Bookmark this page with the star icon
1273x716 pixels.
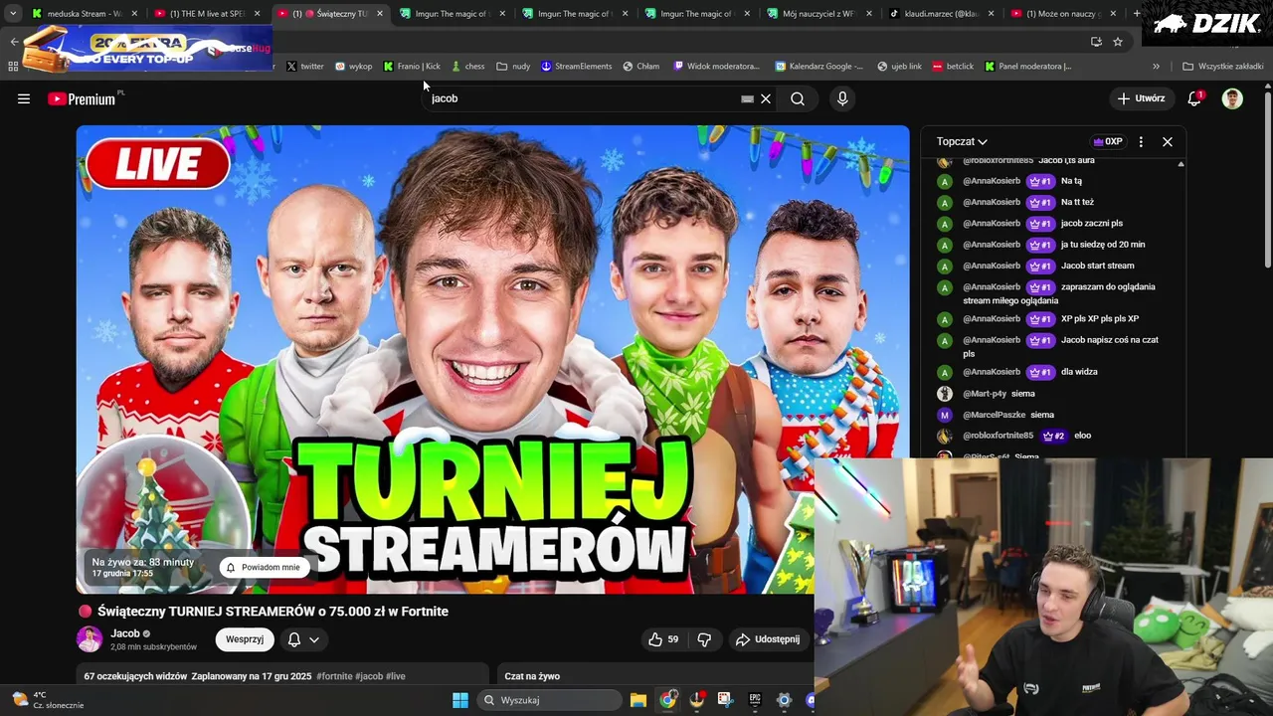tap(1118, 41)
